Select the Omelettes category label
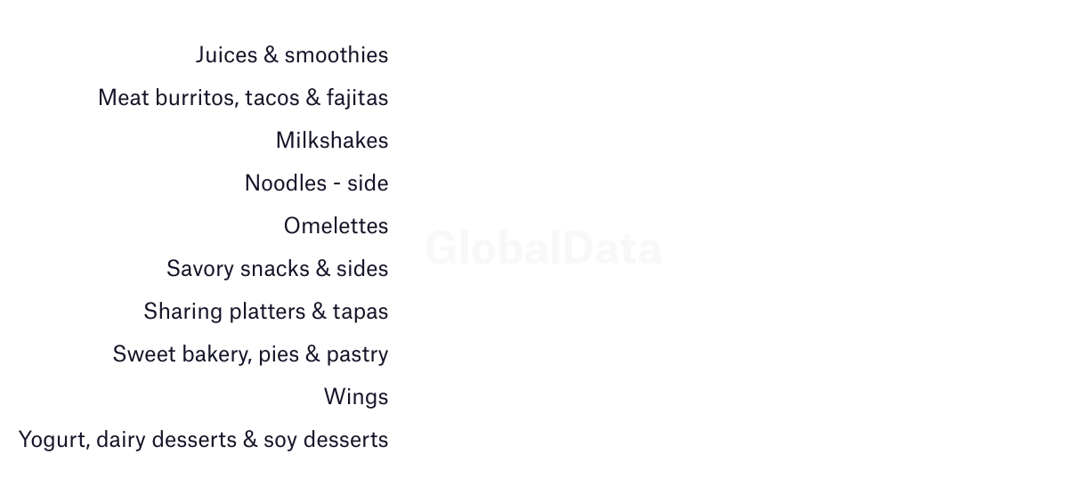 click(336, 226)
